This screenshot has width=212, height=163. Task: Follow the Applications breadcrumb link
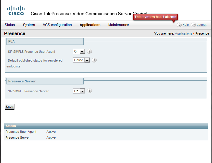coord(183,33)
